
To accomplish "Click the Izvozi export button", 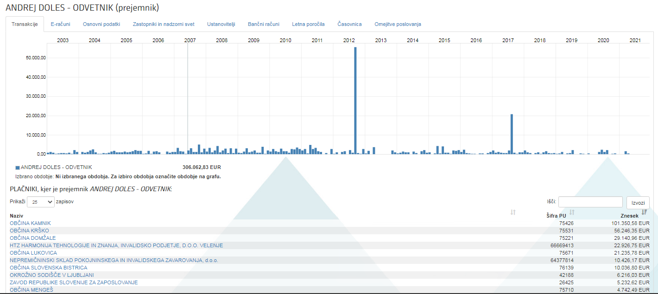I will pyautogui.click(x=638, y=203).
